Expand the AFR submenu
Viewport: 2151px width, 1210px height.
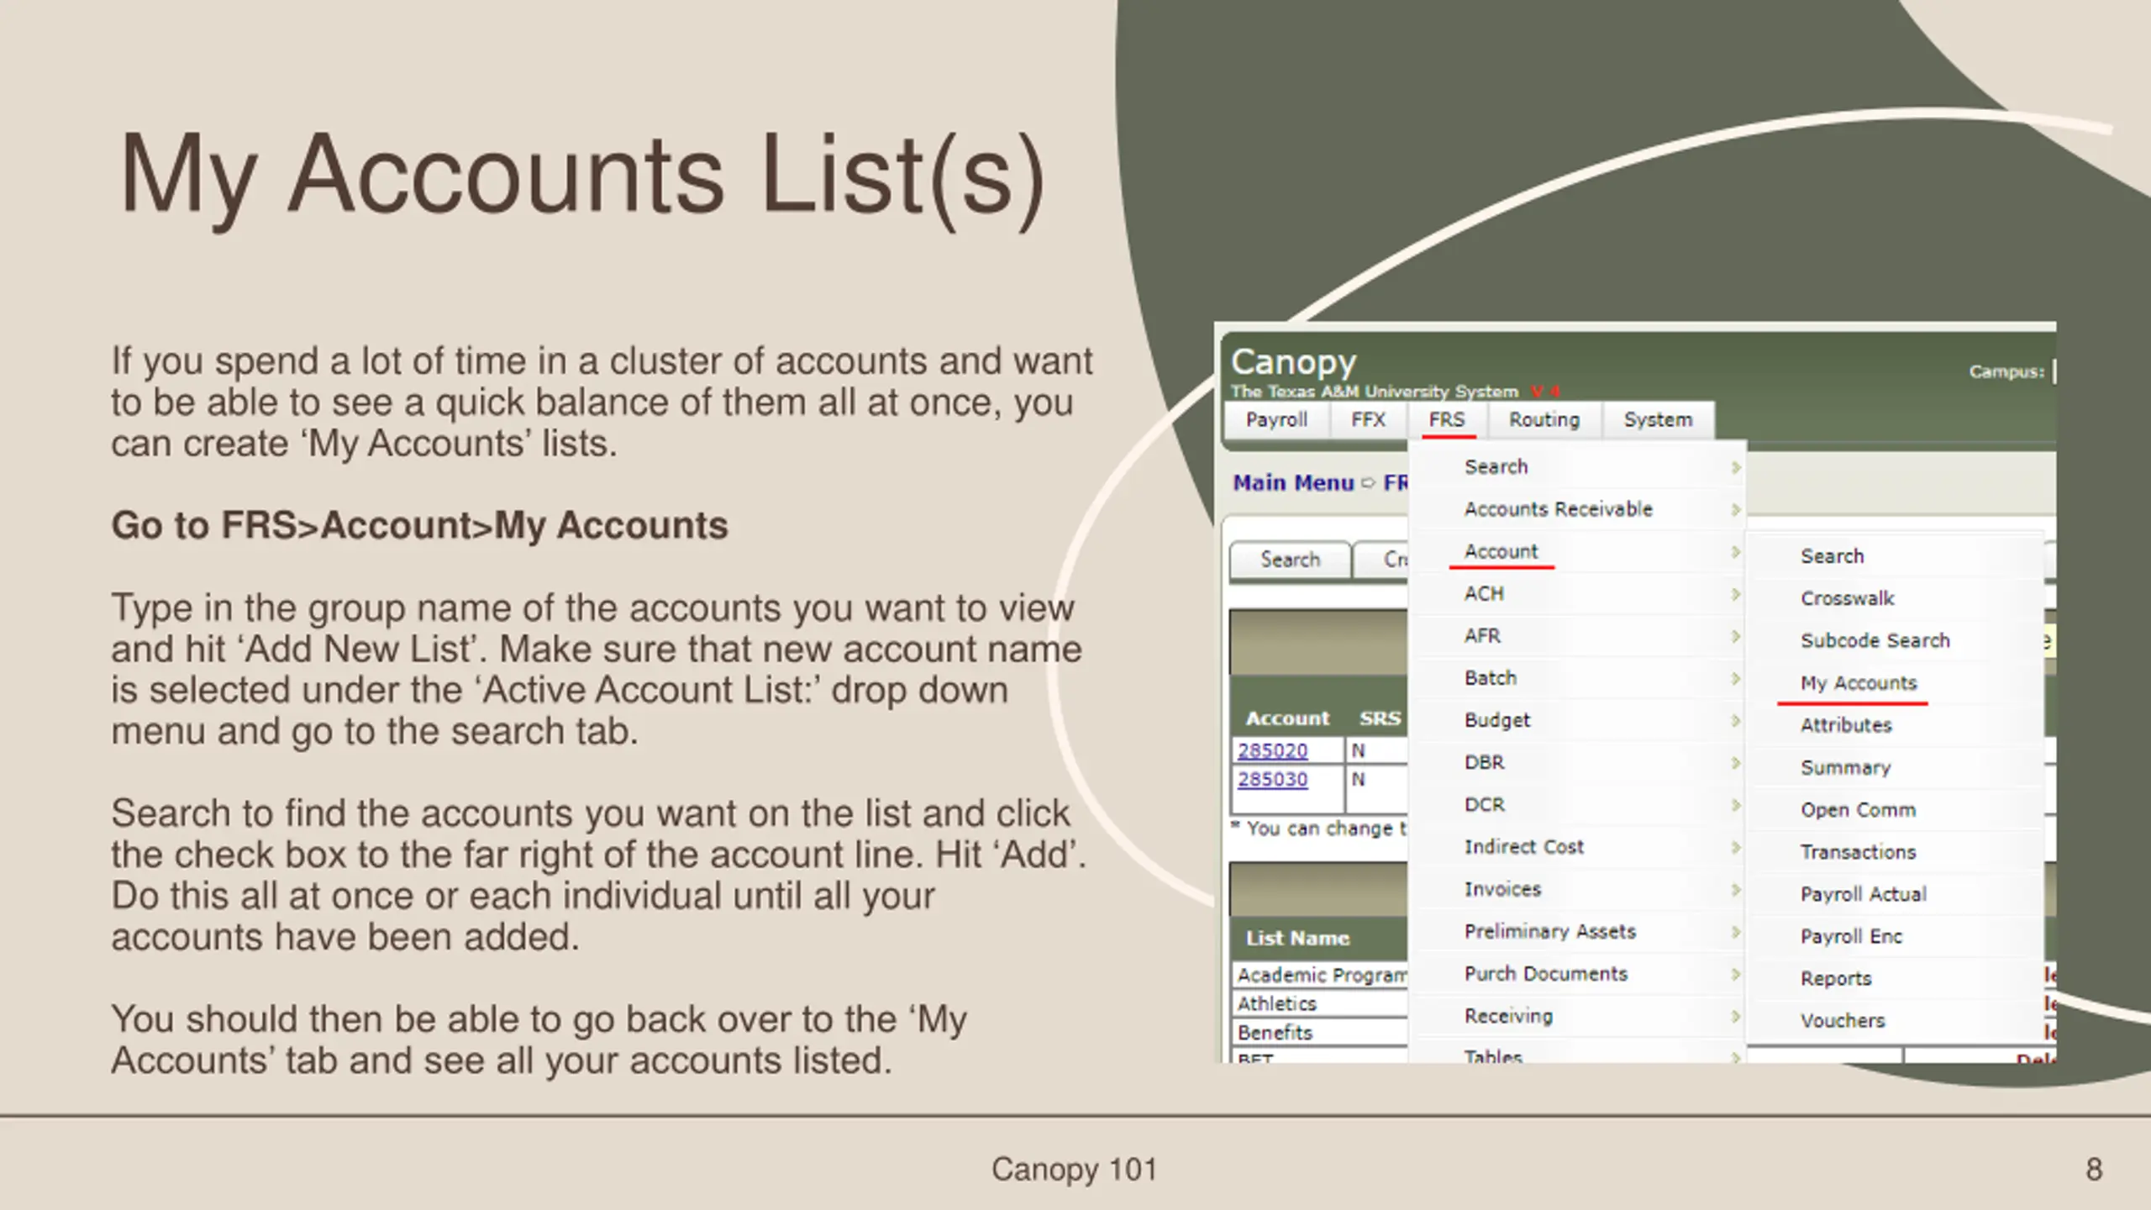(x=1578, y=636)
